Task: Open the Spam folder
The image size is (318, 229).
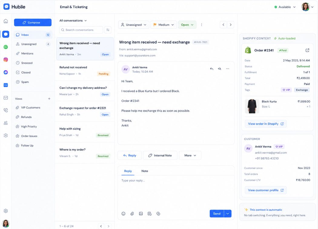Action: click(x=33, y=82)
